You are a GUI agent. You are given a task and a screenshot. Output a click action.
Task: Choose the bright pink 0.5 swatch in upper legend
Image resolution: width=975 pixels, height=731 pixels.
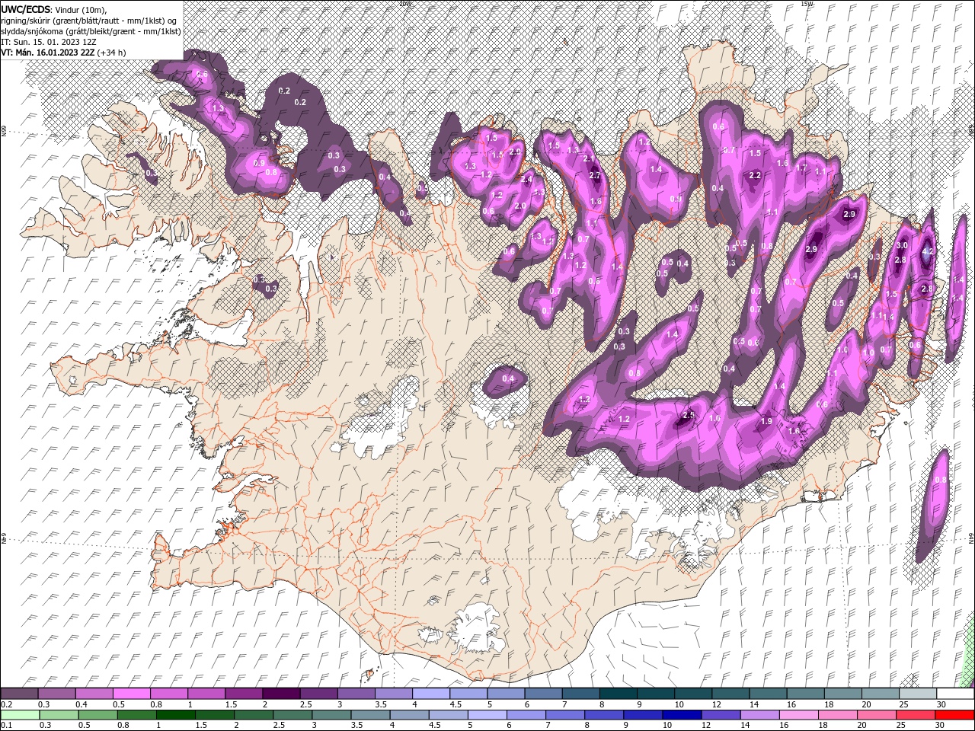(x=131, y=694)
